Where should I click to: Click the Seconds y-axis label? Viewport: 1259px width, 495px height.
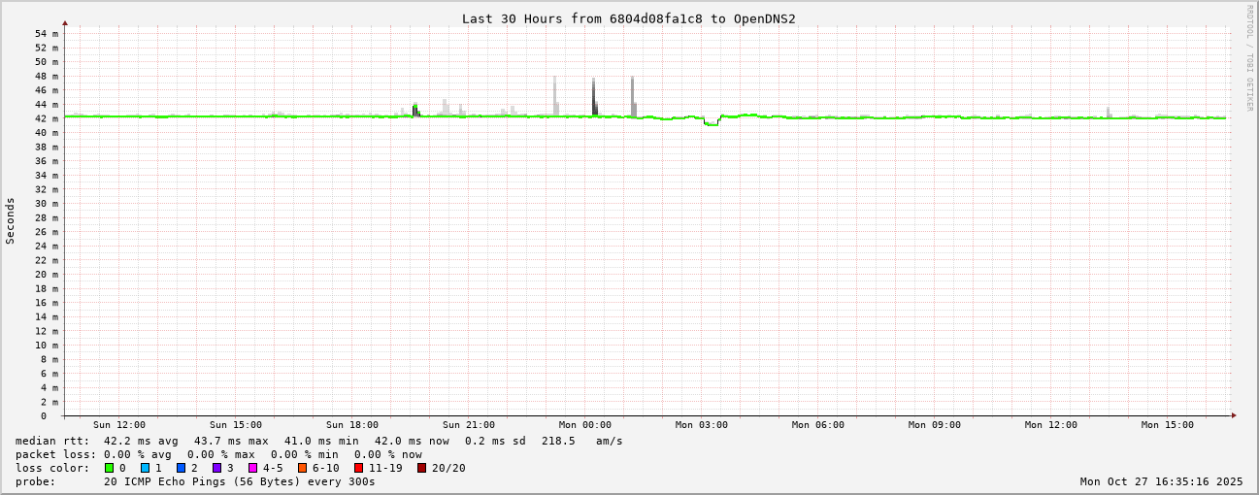coord(11,220)
